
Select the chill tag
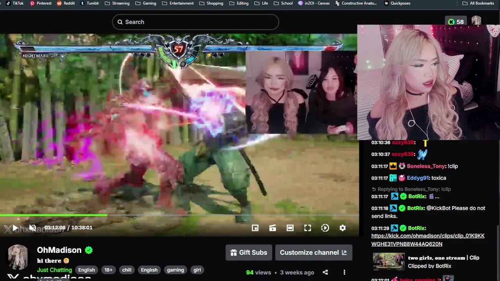click(x=127, y=270)
